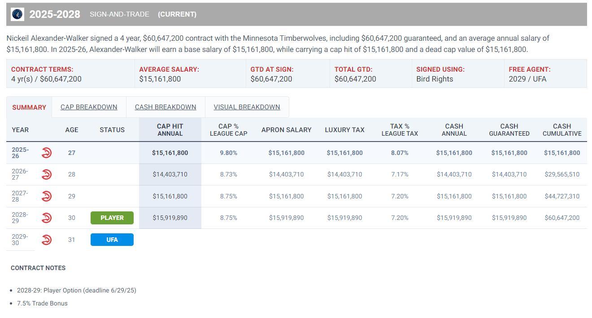Click the Hawks team icon for 2026-27

point(46,174)
